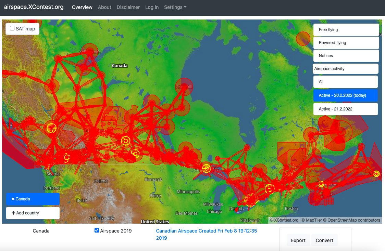Click the Minneapolis label on the map

[x=188, y=192]
